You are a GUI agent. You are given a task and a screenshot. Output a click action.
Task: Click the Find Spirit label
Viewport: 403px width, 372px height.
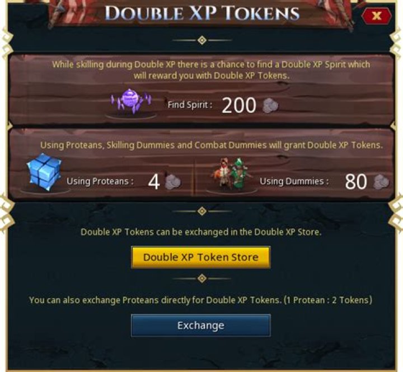point(190,105)
